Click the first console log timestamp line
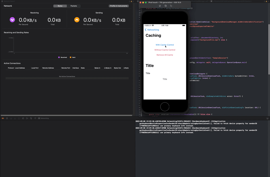The width and height of the screenshot is (270, 177). tap(180, 121)
